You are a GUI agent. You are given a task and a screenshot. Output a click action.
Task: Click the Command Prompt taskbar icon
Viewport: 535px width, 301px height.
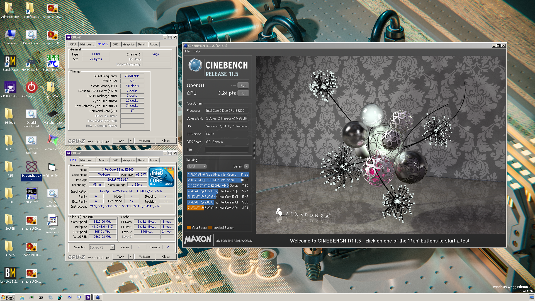click(41, 297)
